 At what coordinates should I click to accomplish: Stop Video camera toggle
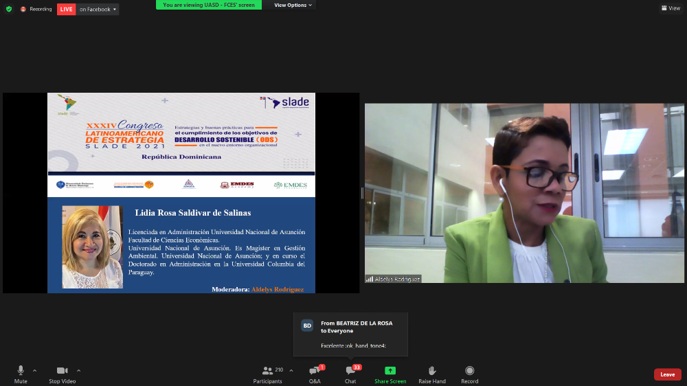point(62,374)
